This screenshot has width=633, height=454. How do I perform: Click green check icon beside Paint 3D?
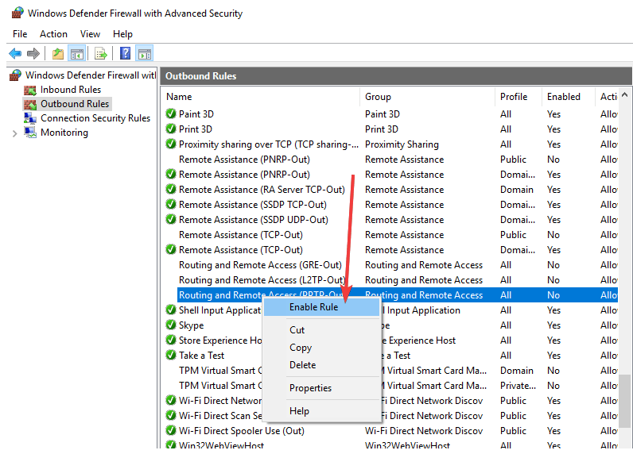point(171,113)
